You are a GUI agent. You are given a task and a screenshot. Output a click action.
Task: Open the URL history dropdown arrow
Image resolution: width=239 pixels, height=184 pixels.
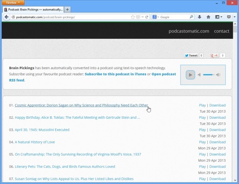tap(142, 17)
